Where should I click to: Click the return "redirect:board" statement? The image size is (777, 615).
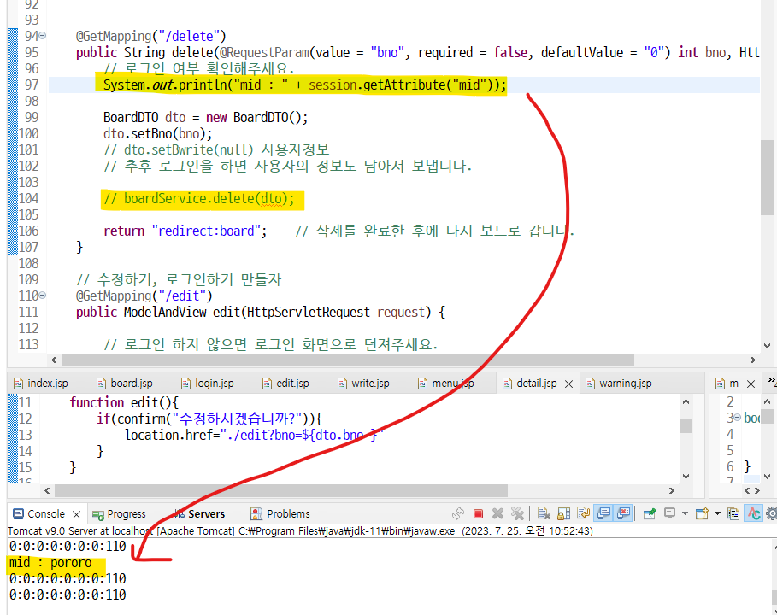(x=185, y=231)
